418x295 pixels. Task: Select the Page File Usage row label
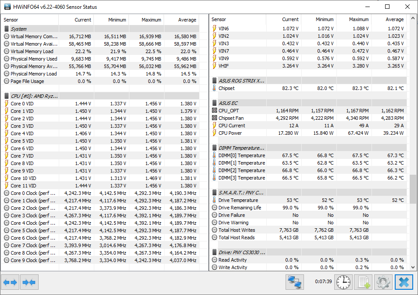click(x=27, y=81)
